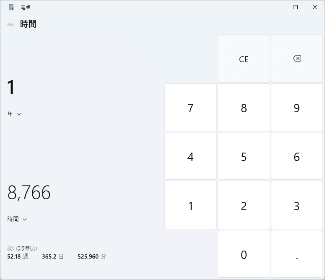Select the 8,766 output value field
This screenshot has height=280, width=325.
point(29,193)
